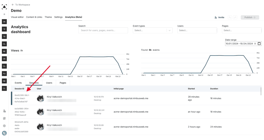Click avatar in the 2 hours ago session
Image resolution: width=264 pixels, height=140 pixels.
pos(40,127)
